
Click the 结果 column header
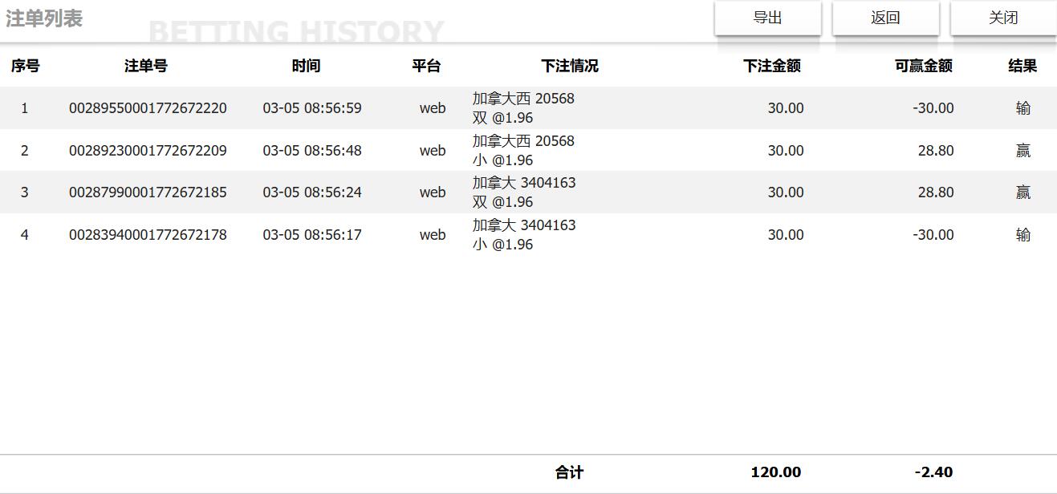(x=1022, y=67)
